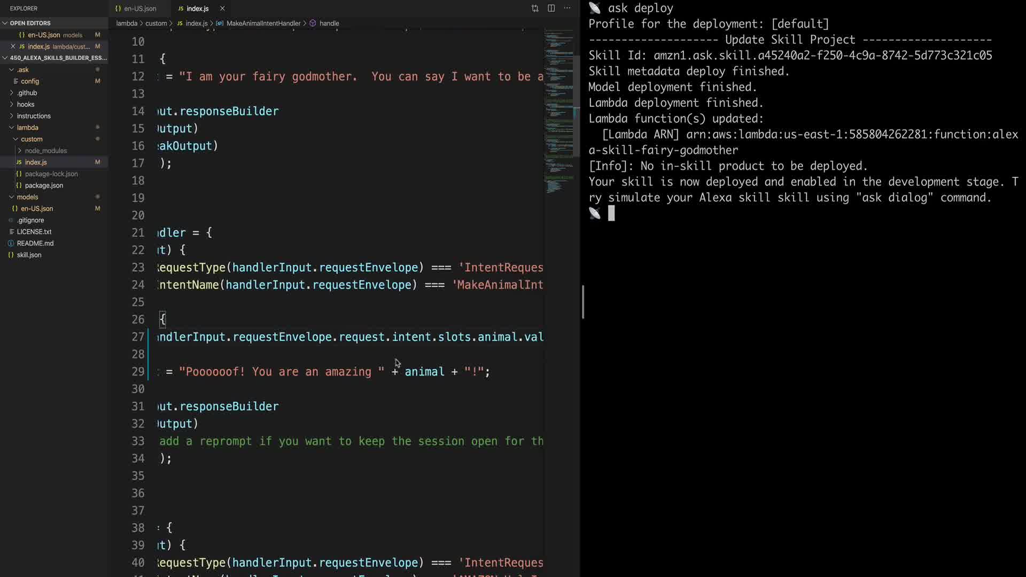Open editor More Actions ellipsis
The width and height of the screenshot is (1026, 577).
tap(567, 8)
